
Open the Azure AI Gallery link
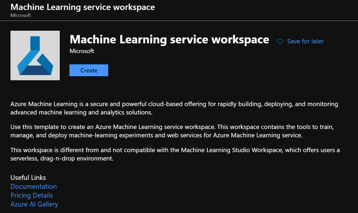34,204
